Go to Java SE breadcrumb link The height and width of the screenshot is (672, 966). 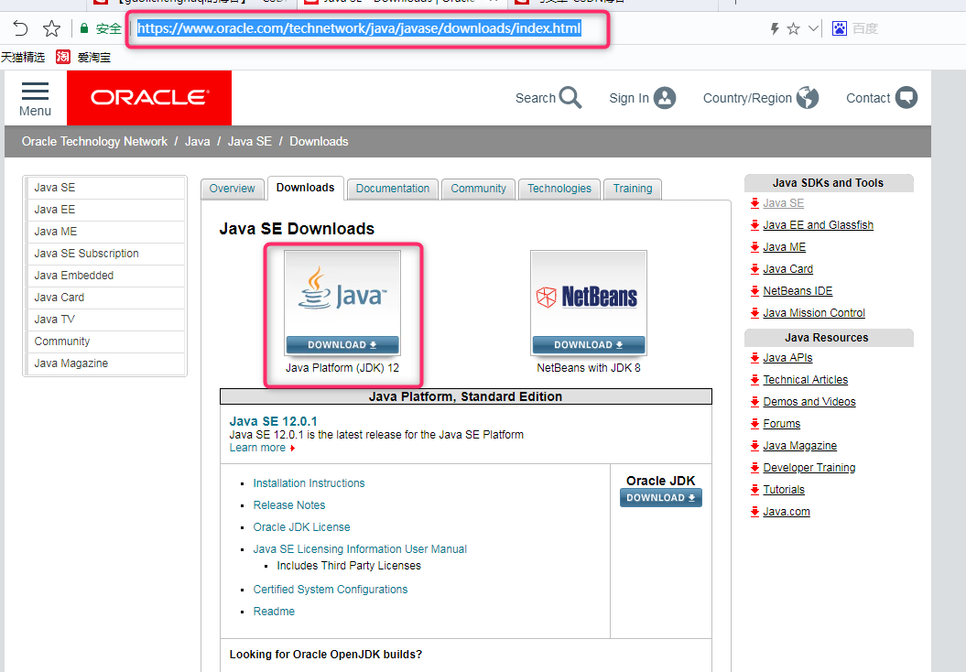(249, 141)
